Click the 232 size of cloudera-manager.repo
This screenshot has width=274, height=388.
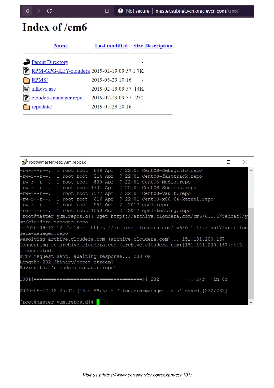pyautogui.click(x=139, y=98)
